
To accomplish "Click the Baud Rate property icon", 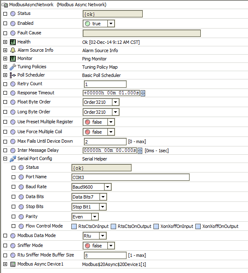I will (x=21, y=187).
